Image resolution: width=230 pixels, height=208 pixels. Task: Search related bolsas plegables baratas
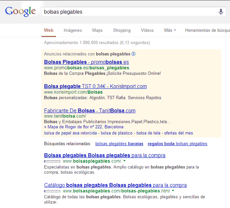tap(119, 144)
